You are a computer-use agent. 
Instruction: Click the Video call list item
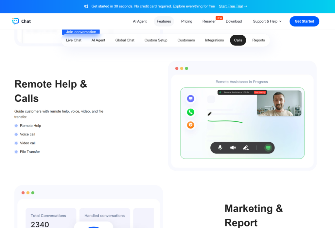28,143
